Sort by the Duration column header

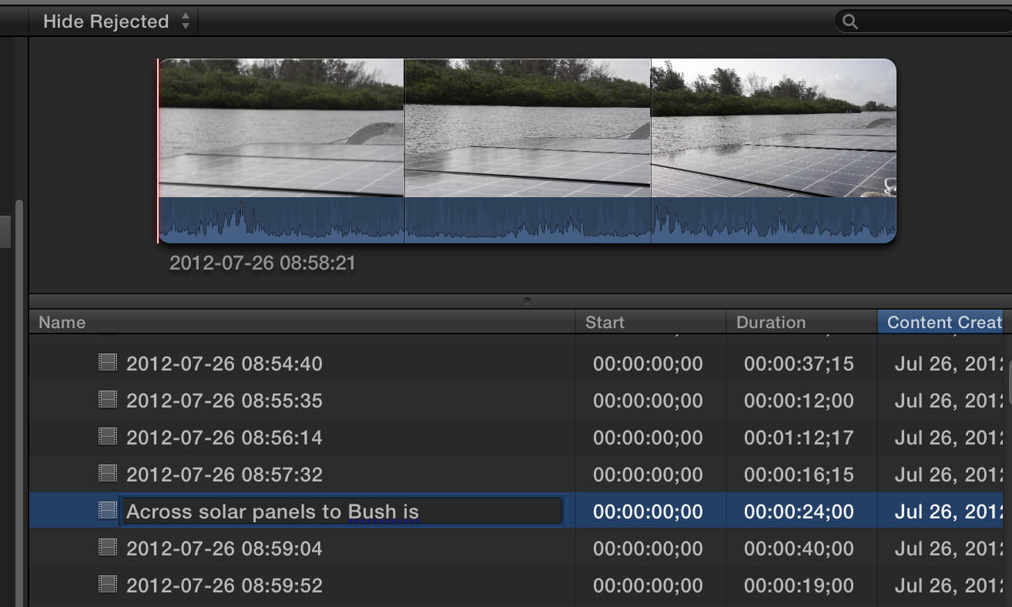(802, 322)
